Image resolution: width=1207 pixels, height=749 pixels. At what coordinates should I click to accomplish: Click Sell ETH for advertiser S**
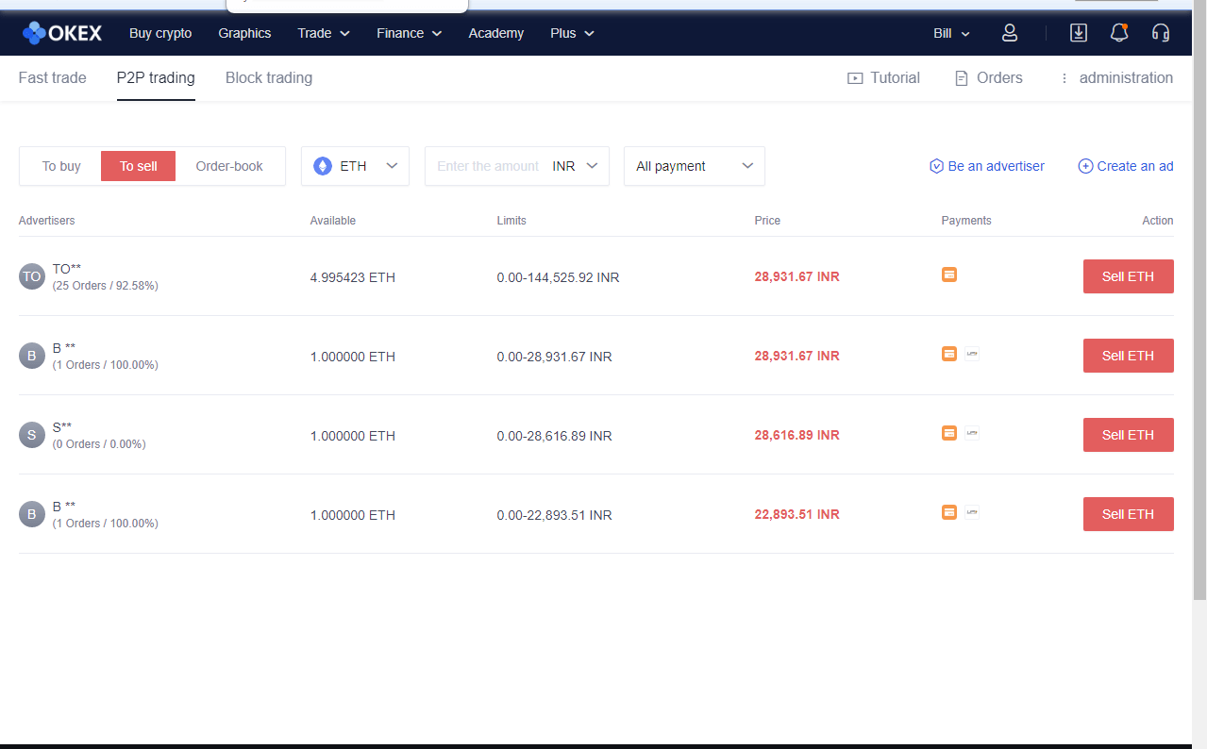pos(1128,435)
